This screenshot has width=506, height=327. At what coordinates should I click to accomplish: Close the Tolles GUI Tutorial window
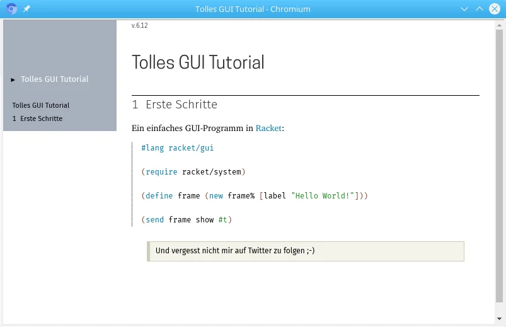[x=495, y=9]
